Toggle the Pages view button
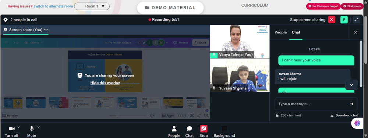This screenshot has width=368, height=138. [x=168, y=116]
